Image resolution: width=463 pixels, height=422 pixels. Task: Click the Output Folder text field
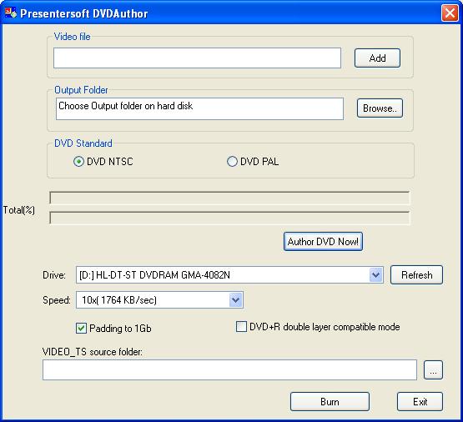[x=199, y=109]
